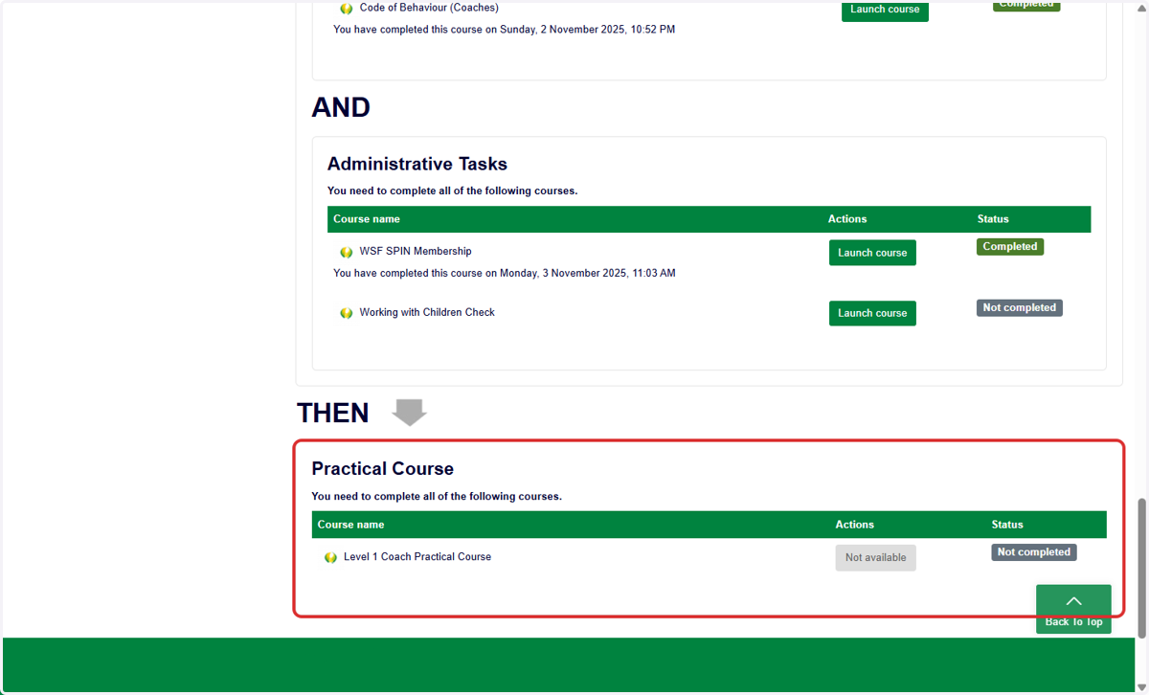
Task: Open the Code of Behaviour (Coaches) course name
Action: tap(429, 8)
